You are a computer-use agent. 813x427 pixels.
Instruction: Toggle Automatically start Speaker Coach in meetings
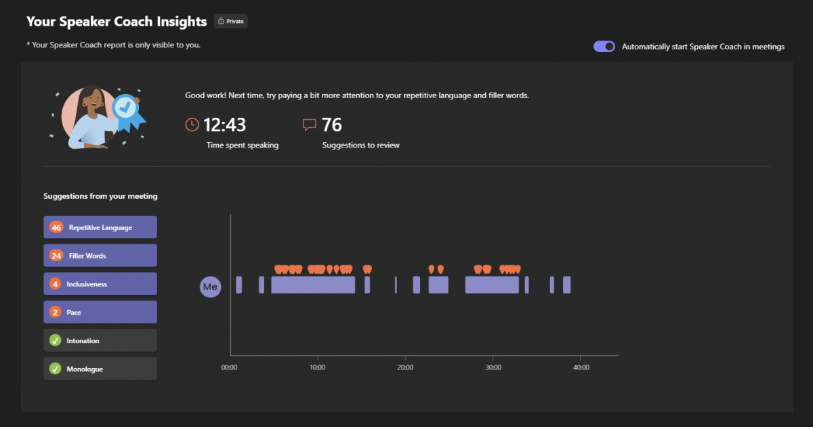point(604,47)
